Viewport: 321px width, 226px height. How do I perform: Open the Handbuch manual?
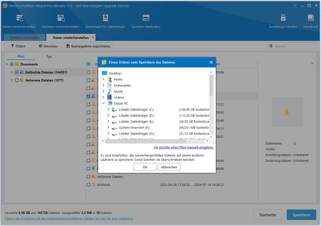coord(311,21)
